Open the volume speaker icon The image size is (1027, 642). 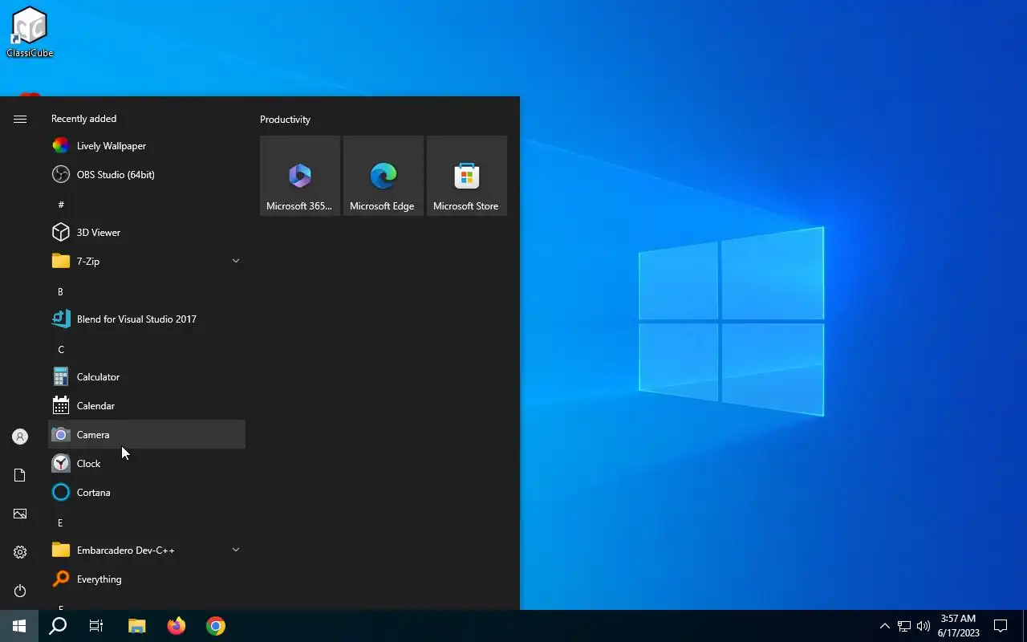click(923, 626)
